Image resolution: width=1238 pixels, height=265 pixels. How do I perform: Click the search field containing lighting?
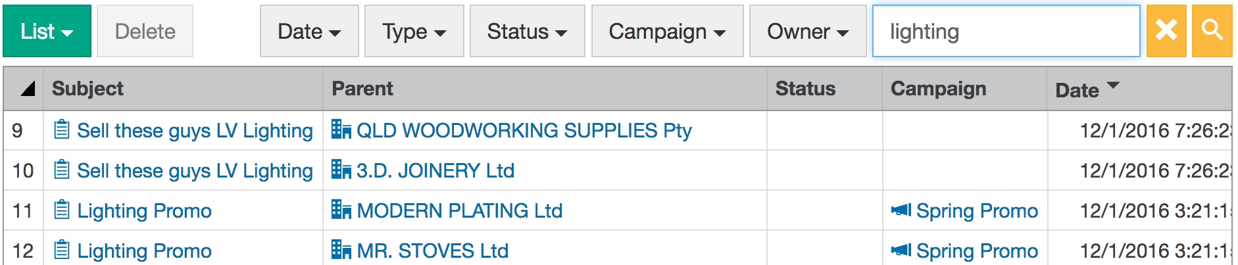1005,31
